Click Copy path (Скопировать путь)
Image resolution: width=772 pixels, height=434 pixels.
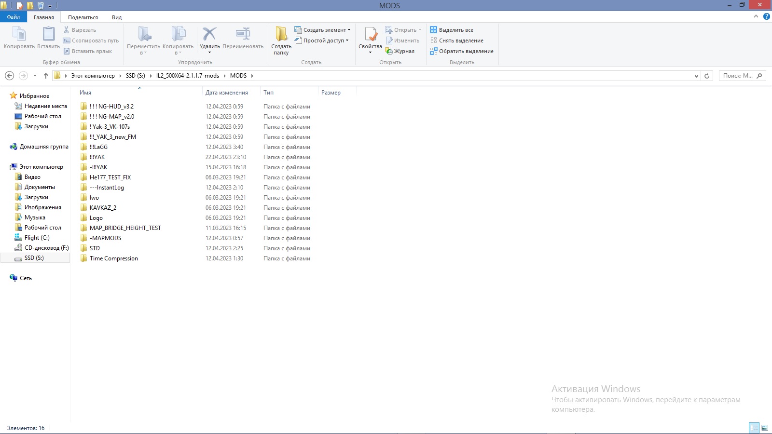[91, 41]
